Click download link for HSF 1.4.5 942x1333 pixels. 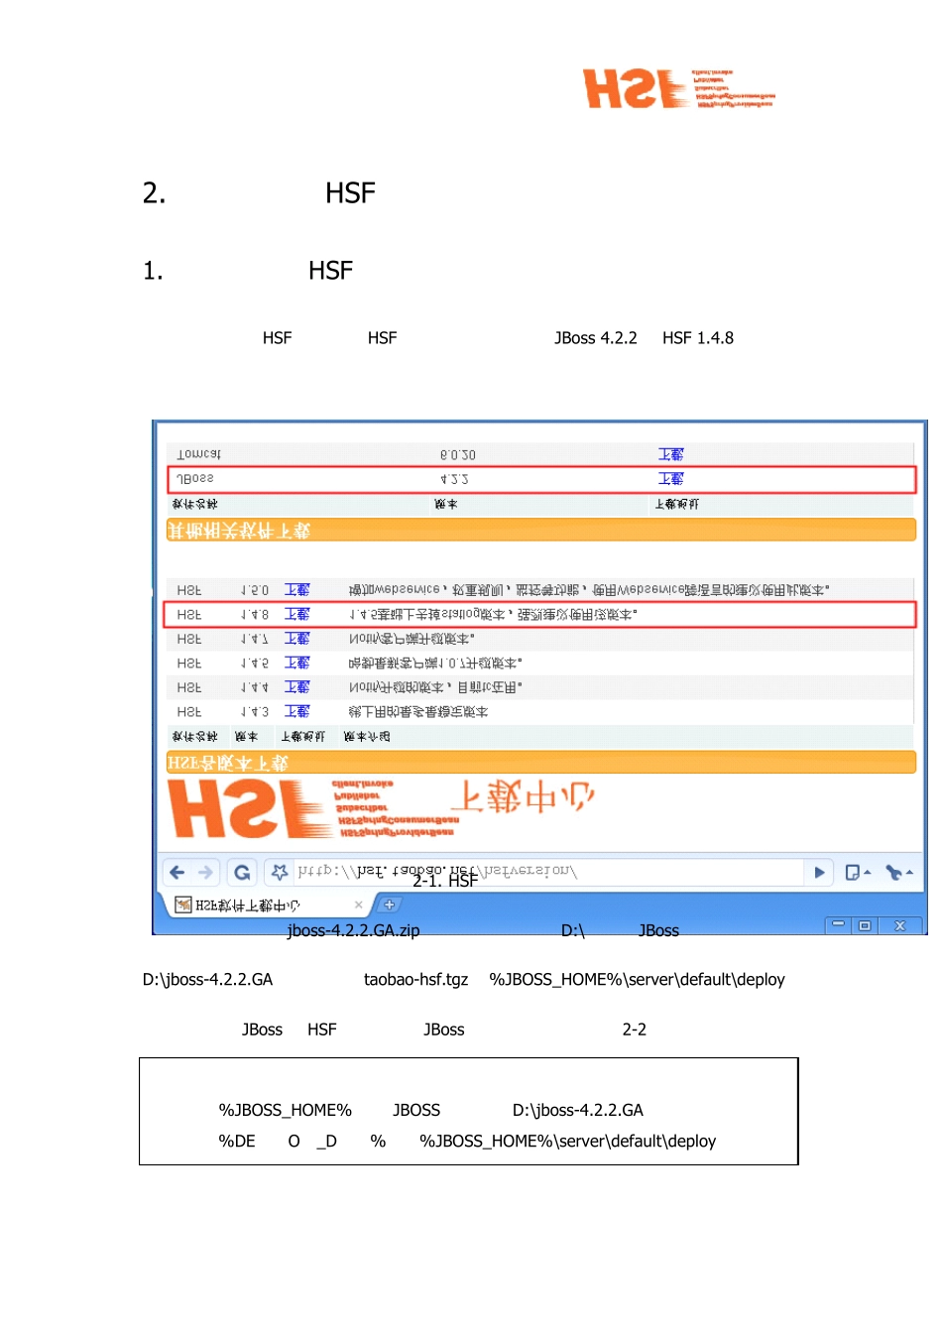(x=297, y=663)
